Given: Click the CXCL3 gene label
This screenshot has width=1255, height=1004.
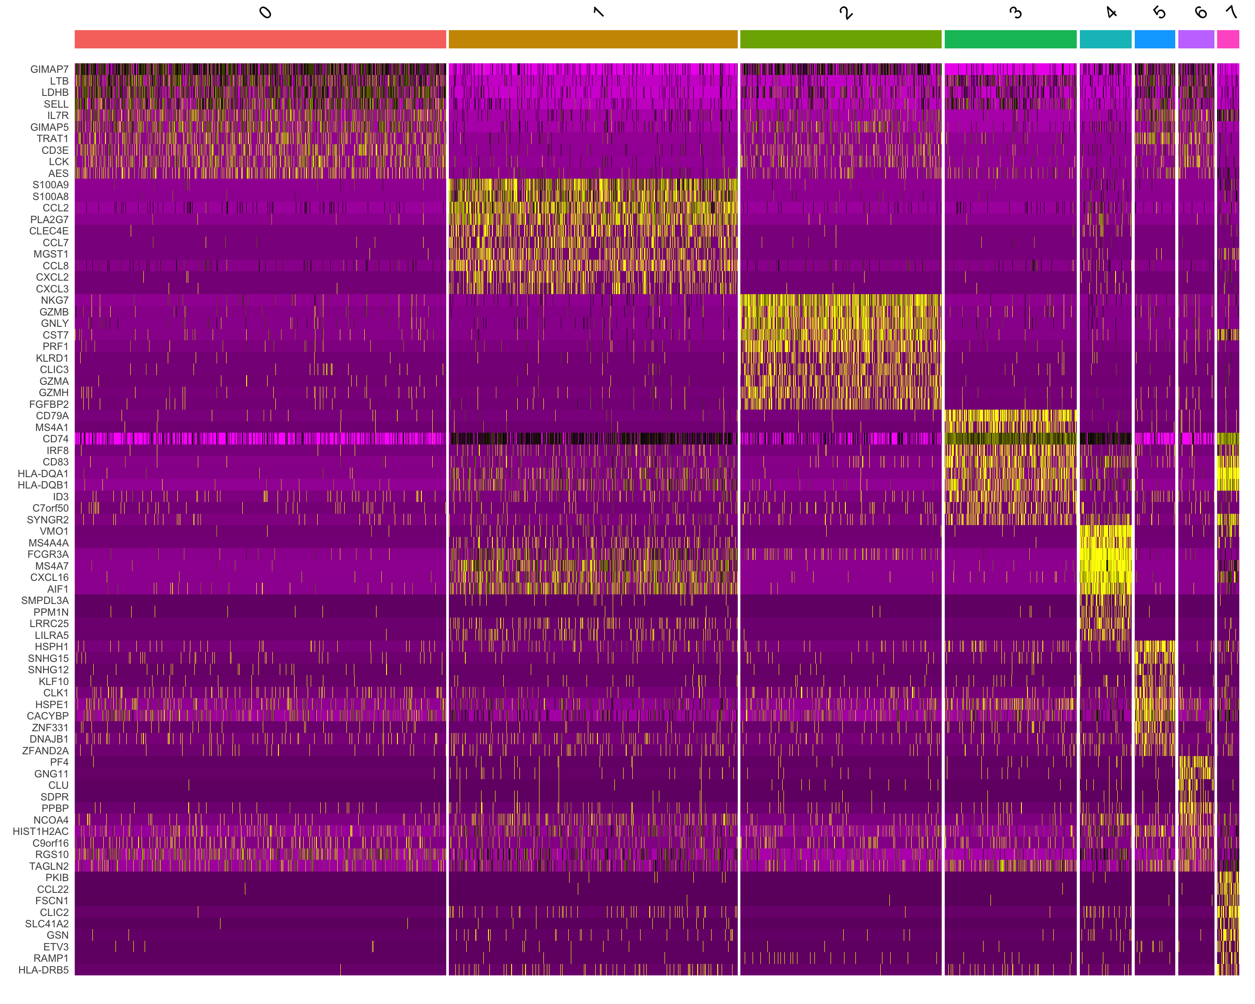Looking at the screenshot, I should (52, 288).
